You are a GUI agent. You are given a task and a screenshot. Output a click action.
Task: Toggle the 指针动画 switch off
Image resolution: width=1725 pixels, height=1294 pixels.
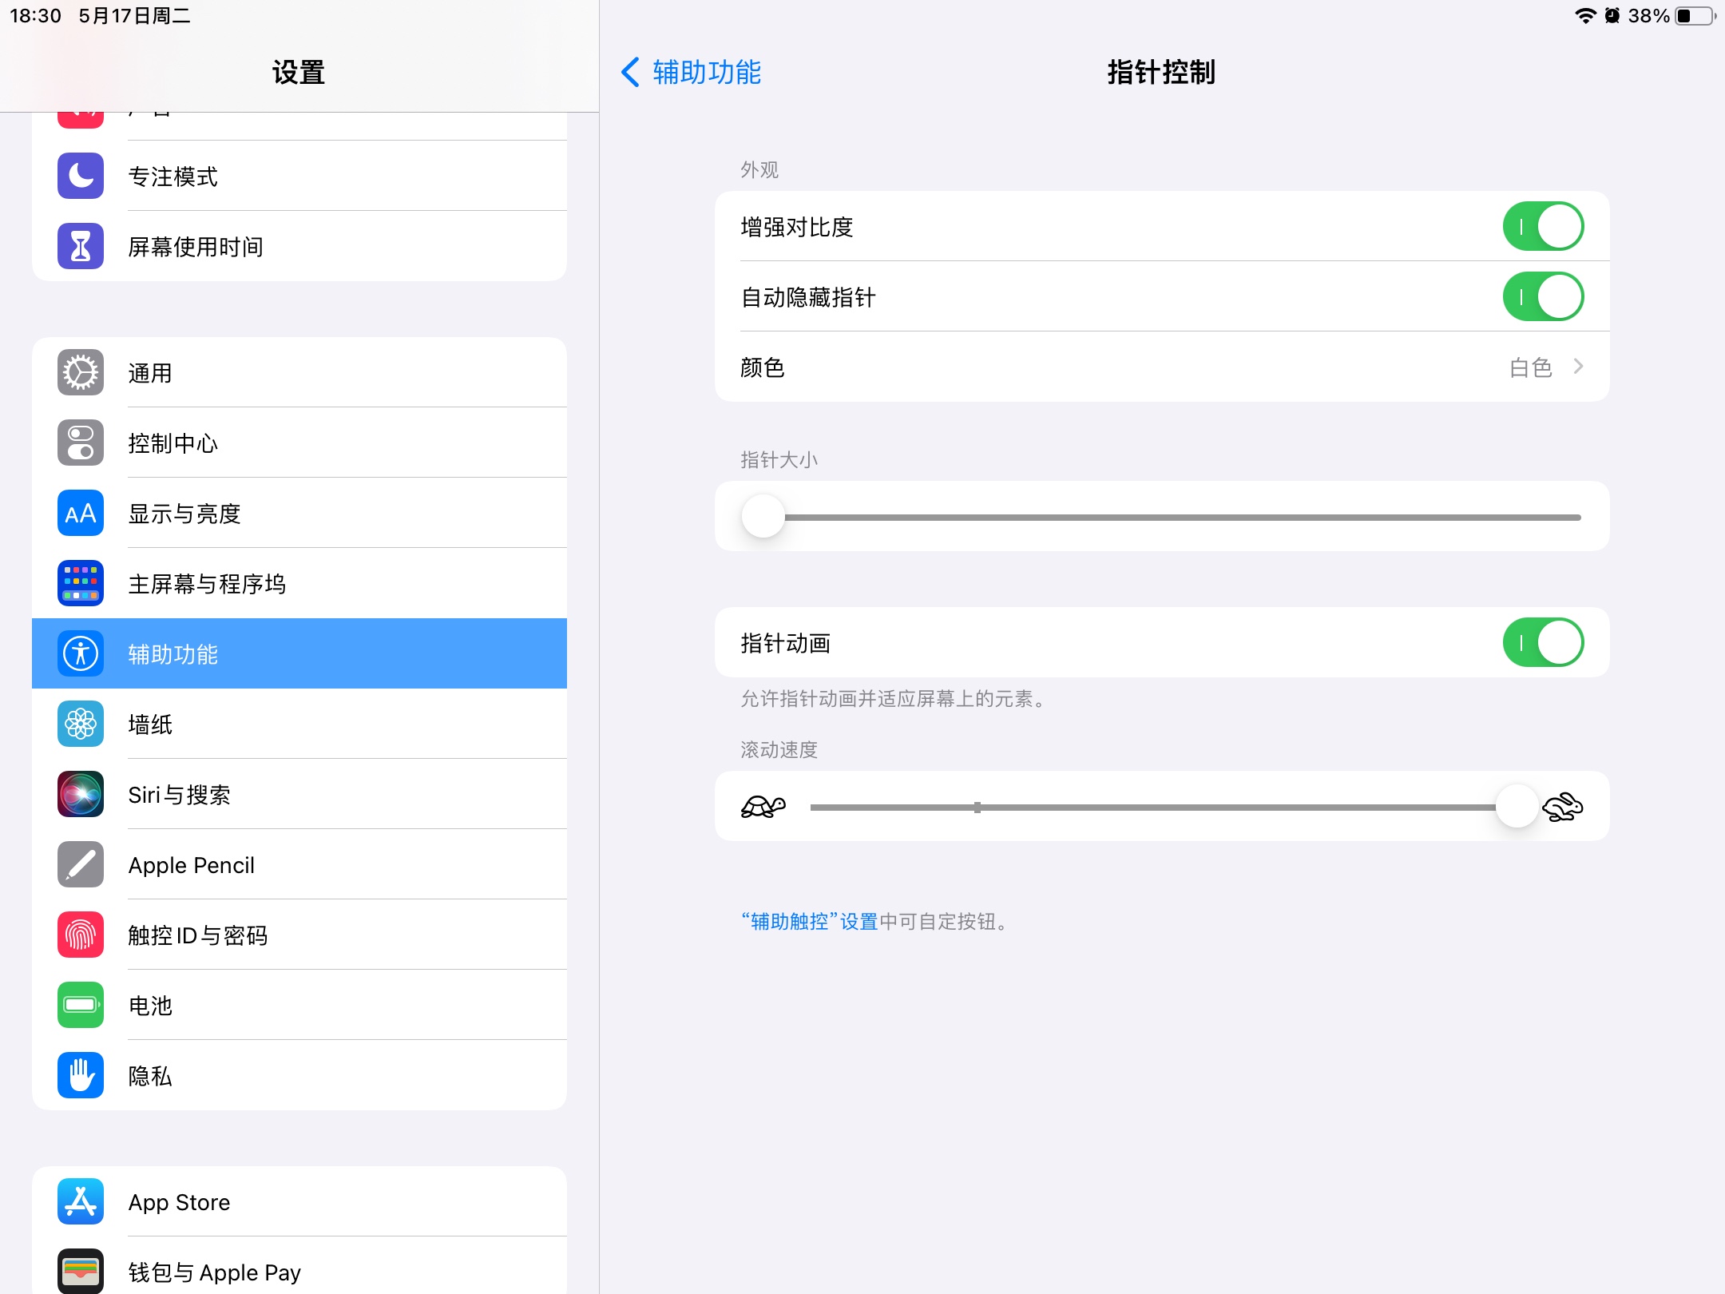pos(1543,643)
